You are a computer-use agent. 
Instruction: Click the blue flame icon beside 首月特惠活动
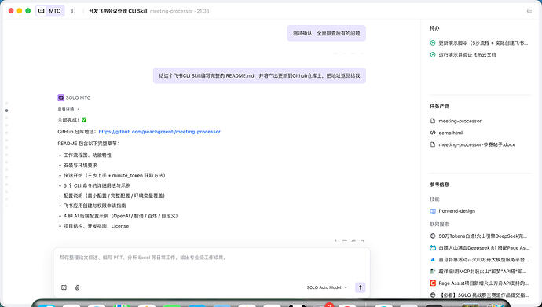433,260
